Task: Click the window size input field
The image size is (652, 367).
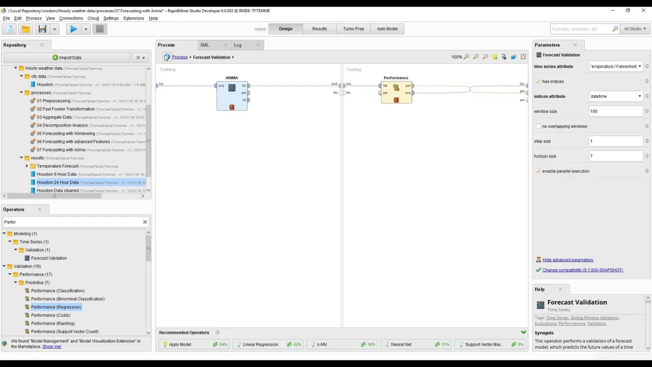Action: click(616, 111)
